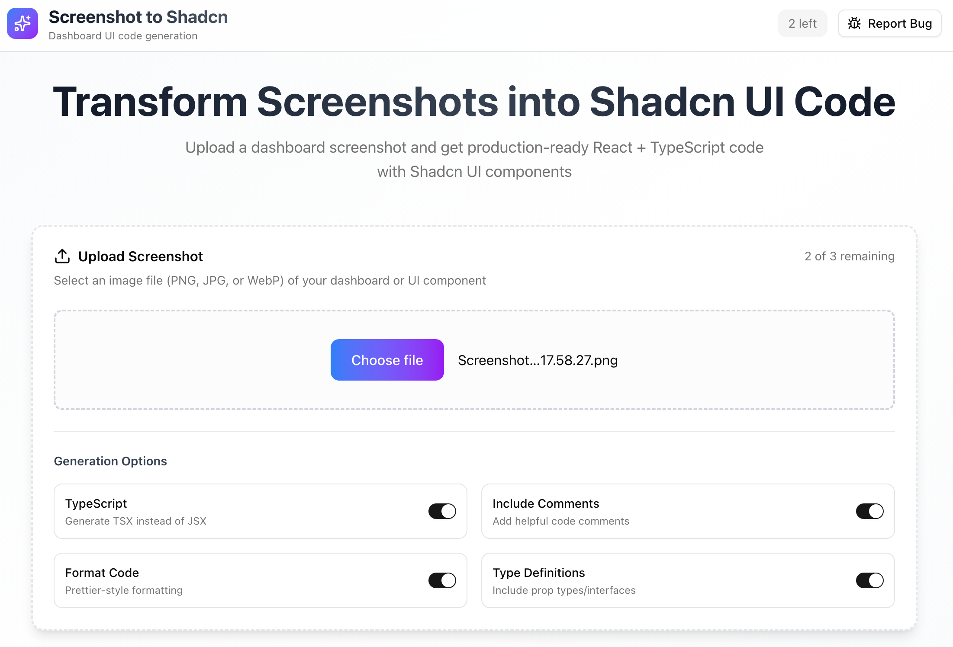Open Report Bug

(x=890, y=23)
